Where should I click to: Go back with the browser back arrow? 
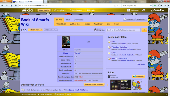[2, 5]
